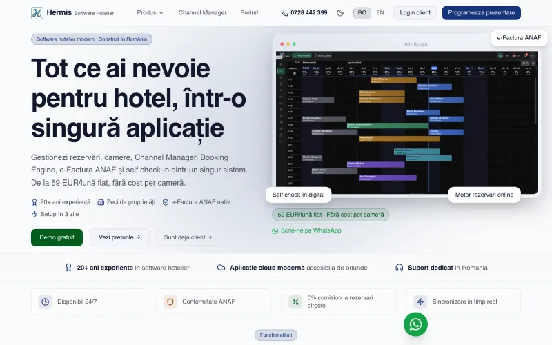Open the Preturi menu item
552x345 pixels.
(x=249, y=12)
